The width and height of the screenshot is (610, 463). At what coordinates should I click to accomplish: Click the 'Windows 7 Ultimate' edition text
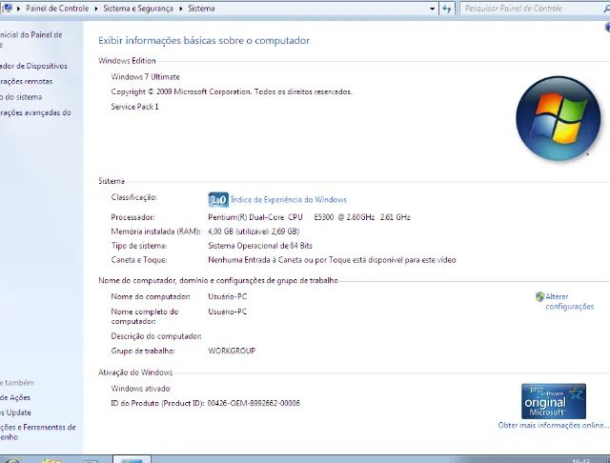click(x=146, y=76)
